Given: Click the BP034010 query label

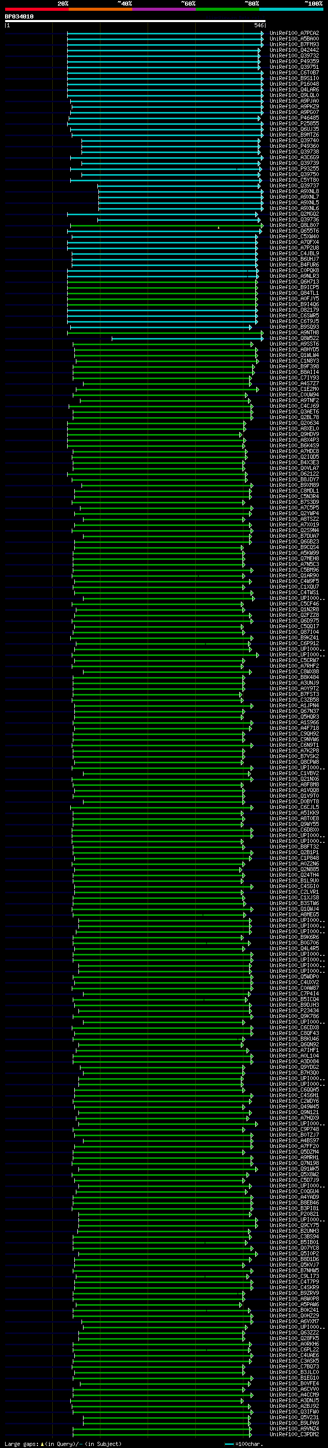Looking at the screenshot, I should (x=19, y=16).
